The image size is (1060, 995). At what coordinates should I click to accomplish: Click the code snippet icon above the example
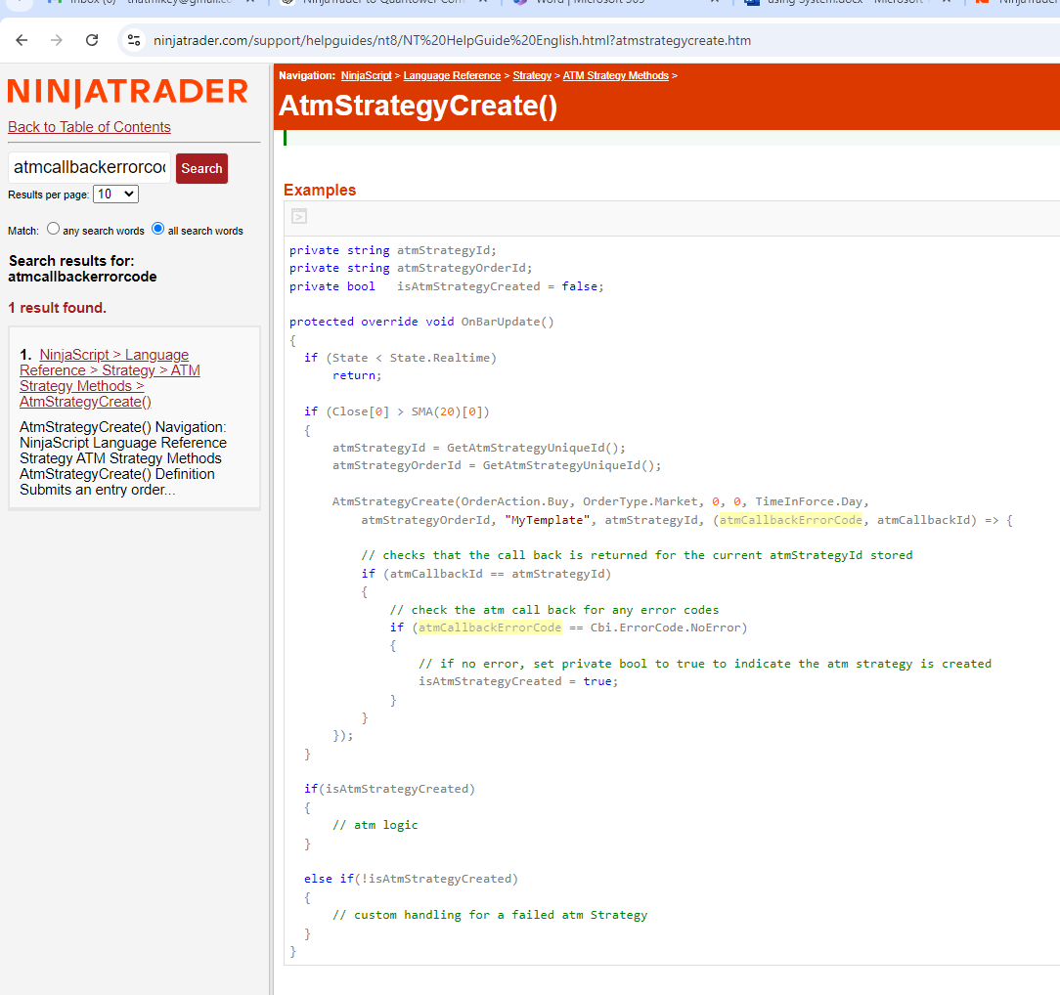(x=299, y=216)
